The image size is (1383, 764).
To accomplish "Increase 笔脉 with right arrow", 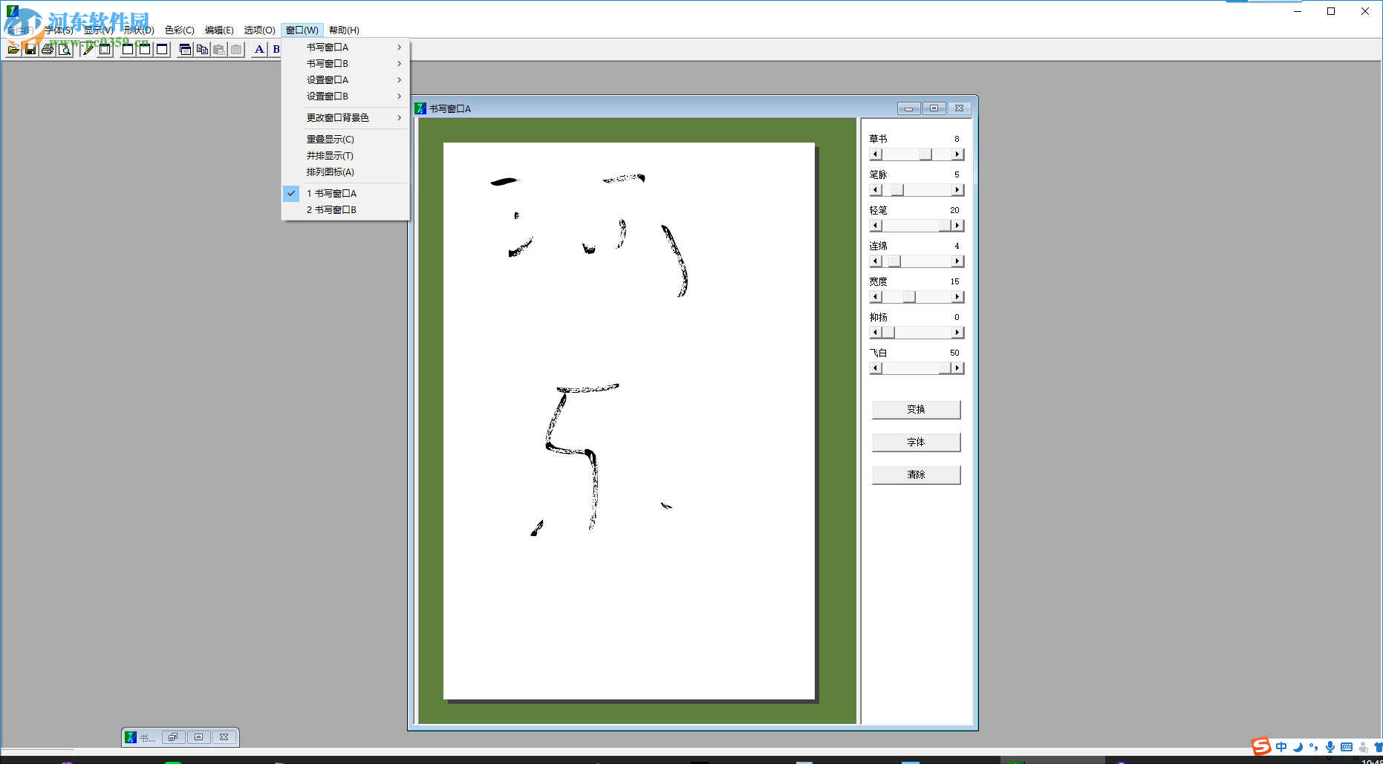I will point(957,190).
